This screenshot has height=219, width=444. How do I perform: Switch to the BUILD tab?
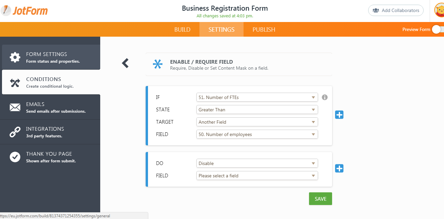[x=182, y=29]
